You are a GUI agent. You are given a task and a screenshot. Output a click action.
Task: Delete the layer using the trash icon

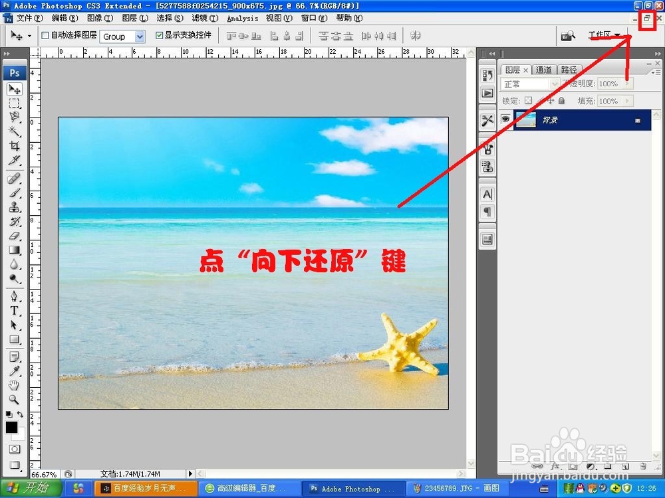tap(643, 467)
